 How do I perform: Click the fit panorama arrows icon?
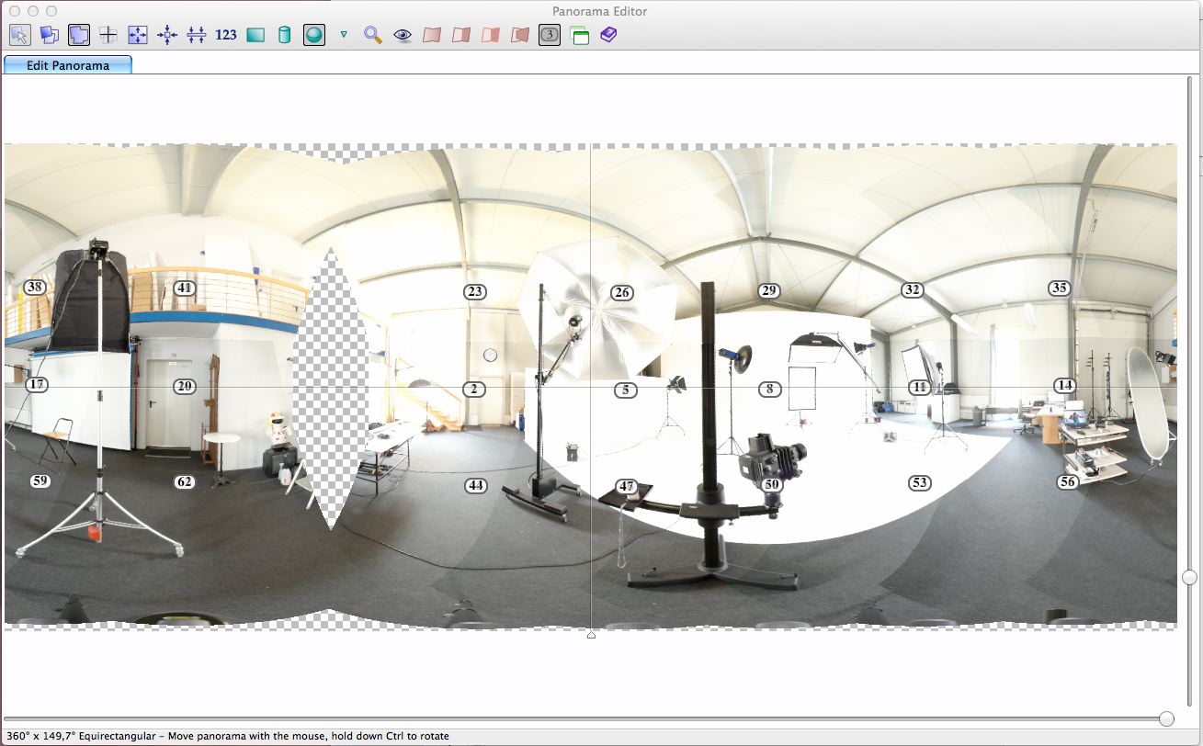click(138, 35)
